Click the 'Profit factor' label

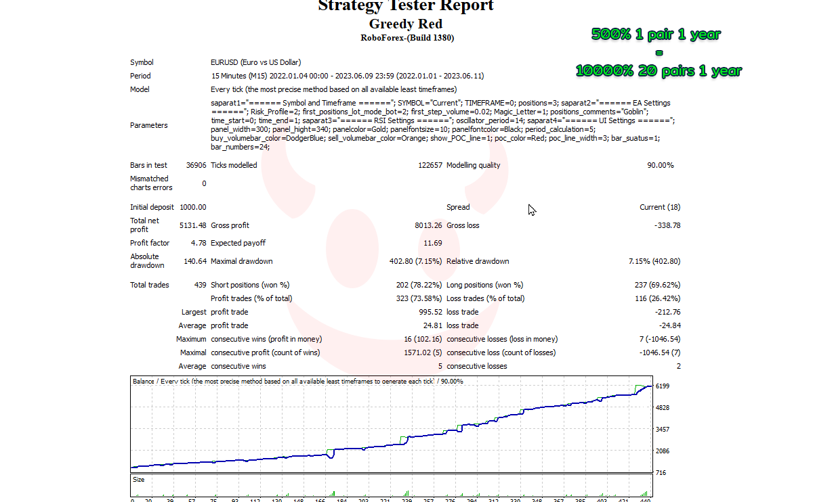point(150,243)
